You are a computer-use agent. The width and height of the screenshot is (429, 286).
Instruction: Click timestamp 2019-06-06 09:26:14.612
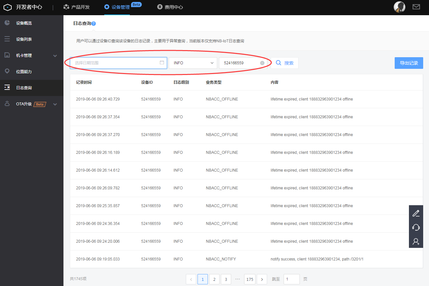click(x=98, y=170)
